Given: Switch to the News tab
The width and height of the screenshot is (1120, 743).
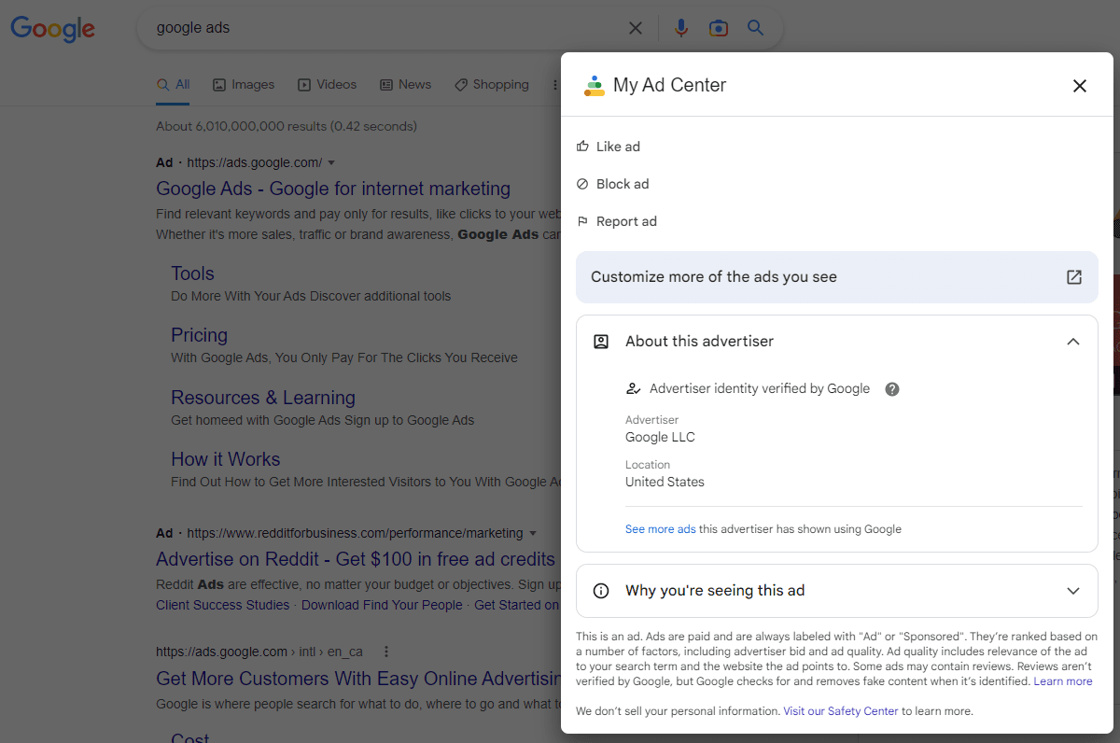Looking at the screenshot, I should click(405, 85).
